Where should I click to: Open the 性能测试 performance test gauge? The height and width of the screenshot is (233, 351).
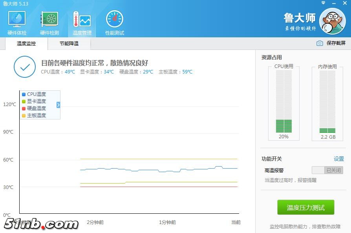tap(115, 23)
